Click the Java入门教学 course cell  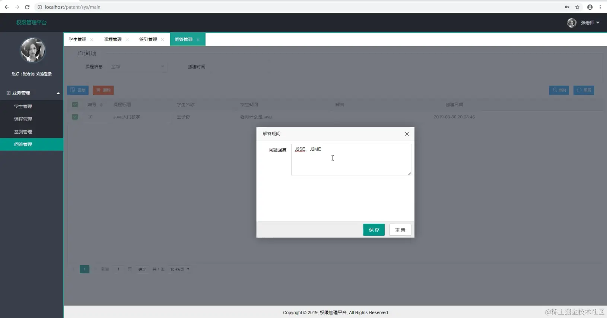click(127, 117)
